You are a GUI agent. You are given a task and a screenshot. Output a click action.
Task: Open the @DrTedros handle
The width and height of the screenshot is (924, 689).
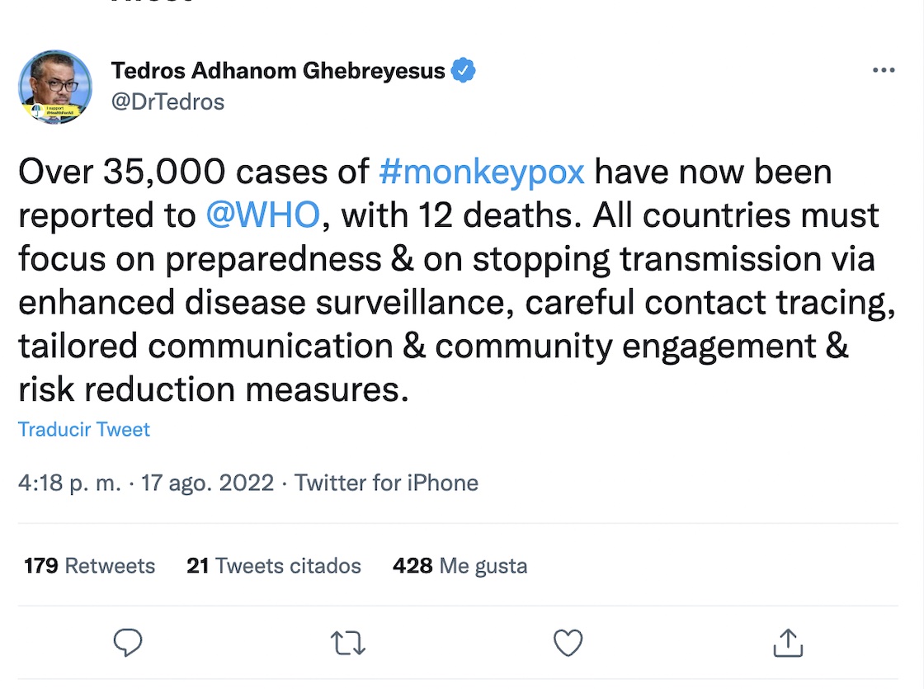(x=168, y=101)
